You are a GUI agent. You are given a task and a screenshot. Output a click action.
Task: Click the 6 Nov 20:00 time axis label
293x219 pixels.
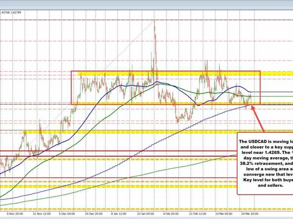15,214
